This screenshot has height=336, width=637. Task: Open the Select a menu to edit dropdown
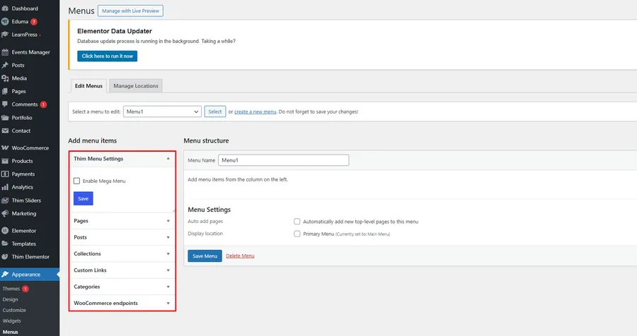pos(162,112)
